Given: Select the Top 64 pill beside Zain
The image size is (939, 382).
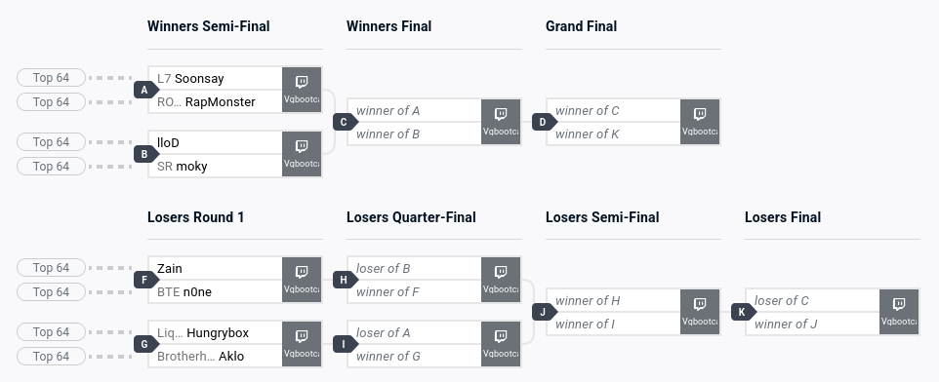Looking at the screenshot, I should [x=52, y=268].
